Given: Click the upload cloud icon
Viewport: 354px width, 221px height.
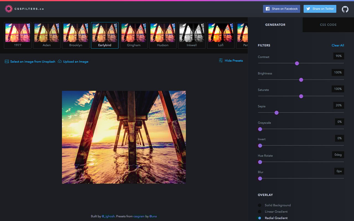Looking at the screenshot, I should click(x=59, y=61).
